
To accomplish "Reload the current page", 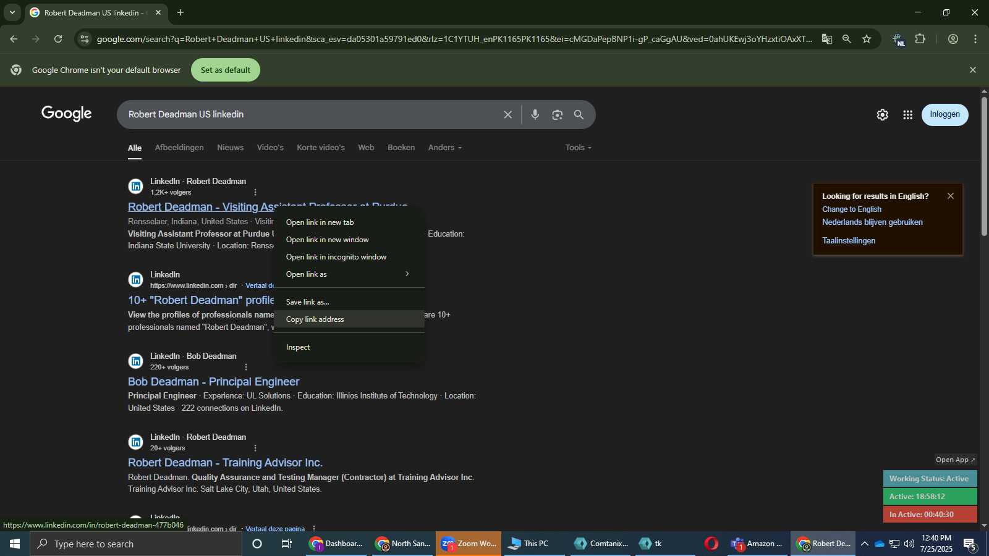I will [58, 39].
